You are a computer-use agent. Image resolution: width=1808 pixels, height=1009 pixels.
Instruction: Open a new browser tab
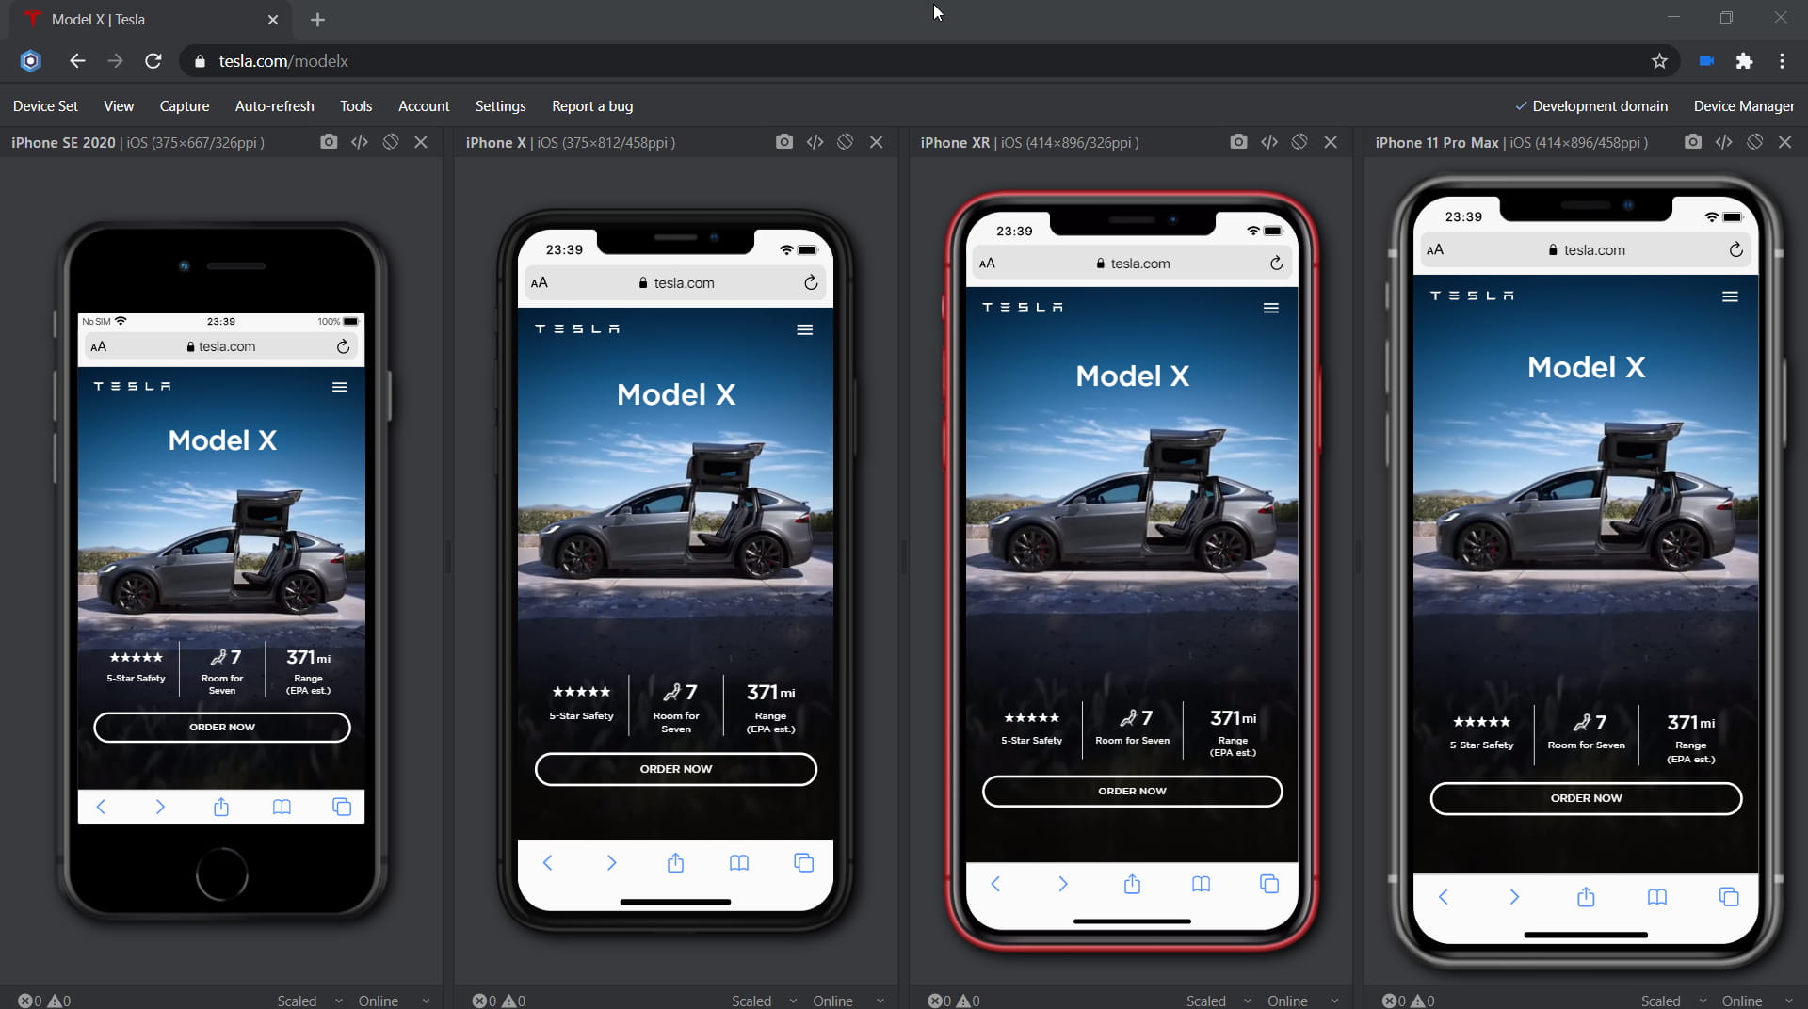[x=317, y=20]
